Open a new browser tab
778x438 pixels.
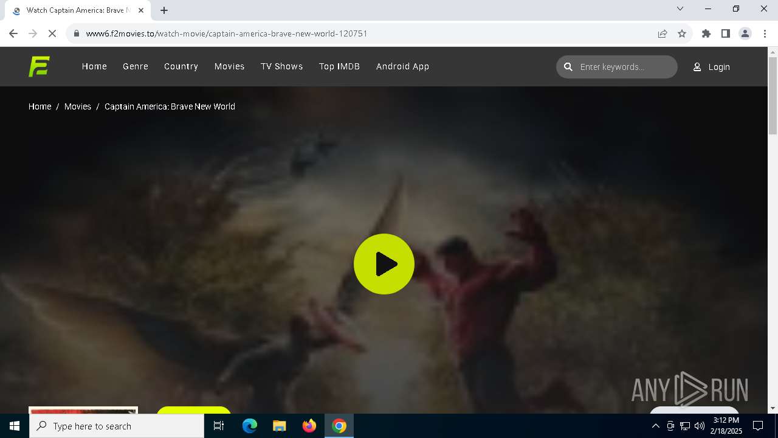[164, 10]
